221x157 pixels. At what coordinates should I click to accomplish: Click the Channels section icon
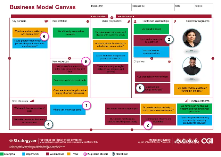(x=169, y=61)
